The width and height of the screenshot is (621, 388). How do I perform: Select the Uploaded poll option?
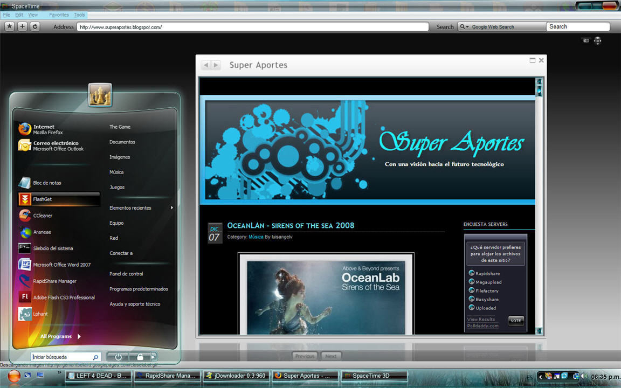click(471, 308)
